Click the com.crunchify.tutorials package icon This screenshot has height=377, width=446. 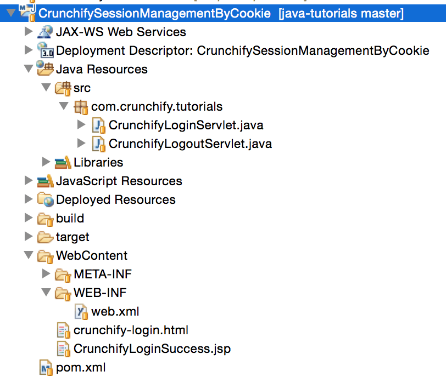click(81, 107)
